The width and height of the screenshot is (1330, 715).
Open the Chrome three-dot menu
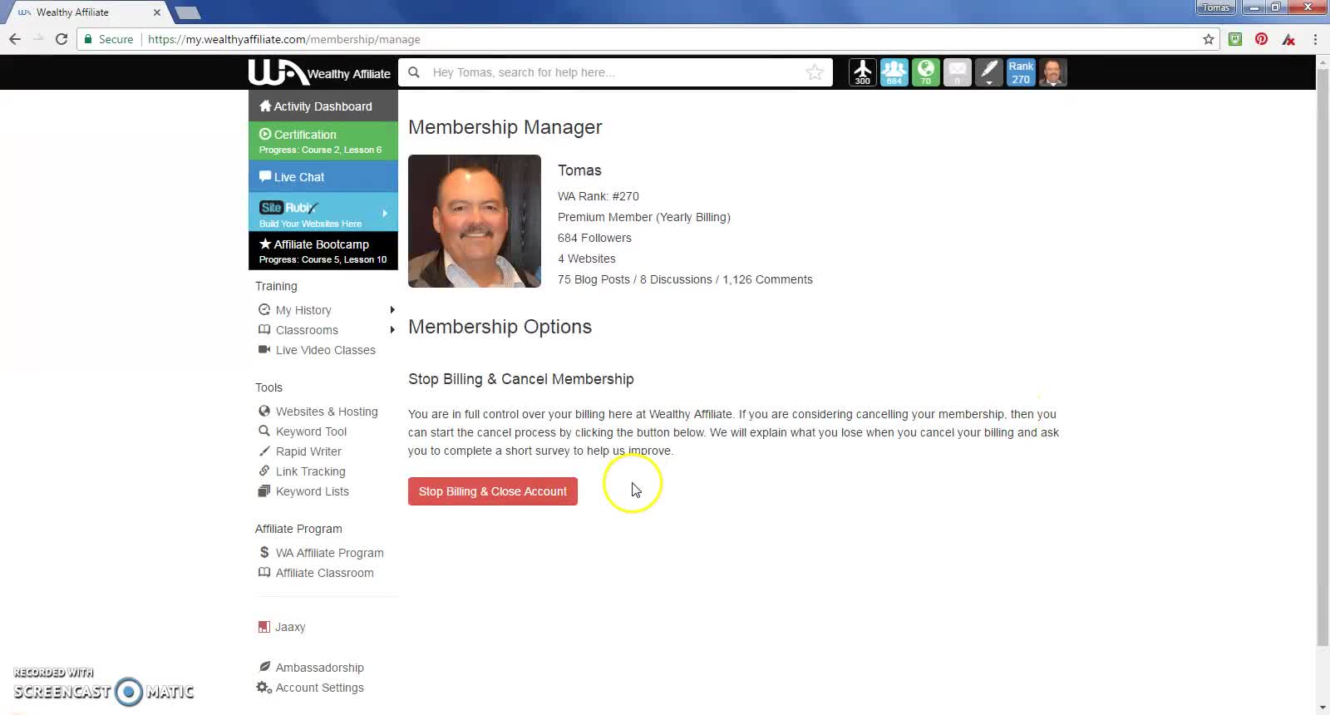click(1315, 39)
